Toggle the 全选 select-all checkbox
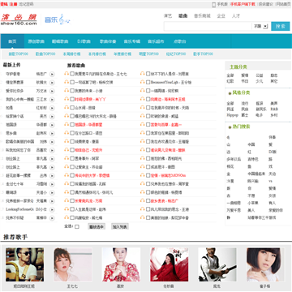This screenshot has width=292, height=292. (77, 226)
